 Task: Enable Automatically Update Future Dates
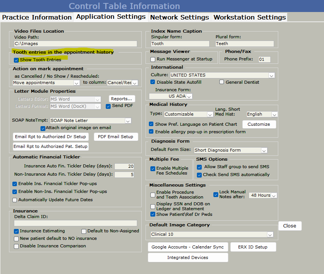coord(15,200)
